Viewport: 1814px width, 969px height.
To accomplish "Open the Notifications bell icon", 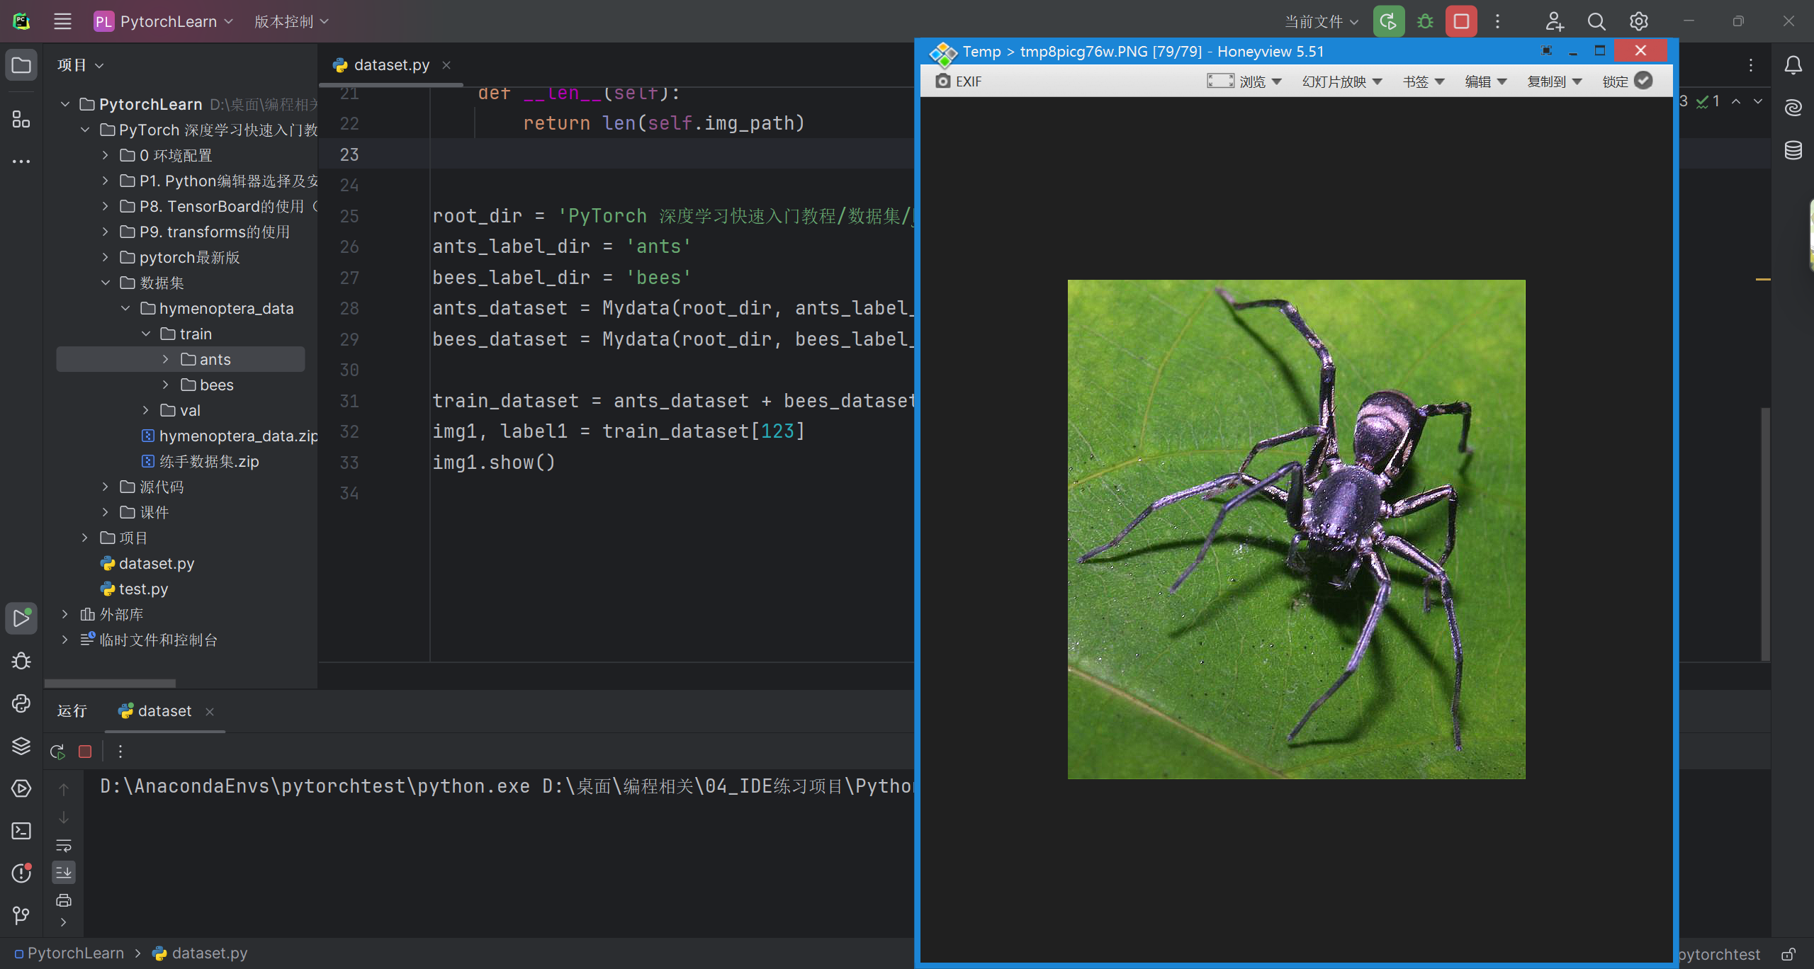I will click(x=1793, y=65).
